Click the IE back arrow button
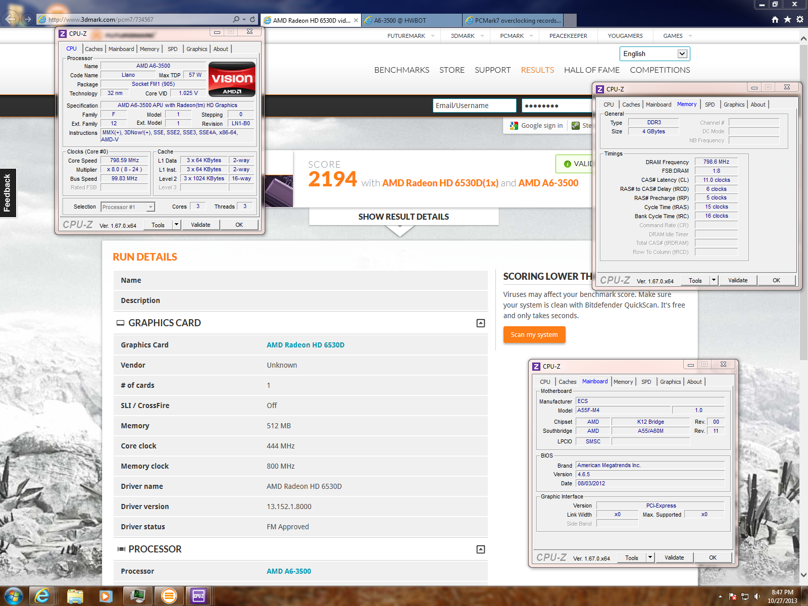 point(11,19)
